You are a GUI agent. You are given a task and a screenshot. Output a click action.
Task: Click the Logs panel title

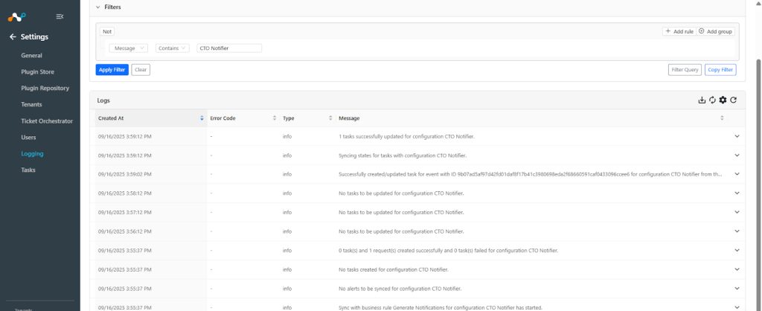(104, 100)
